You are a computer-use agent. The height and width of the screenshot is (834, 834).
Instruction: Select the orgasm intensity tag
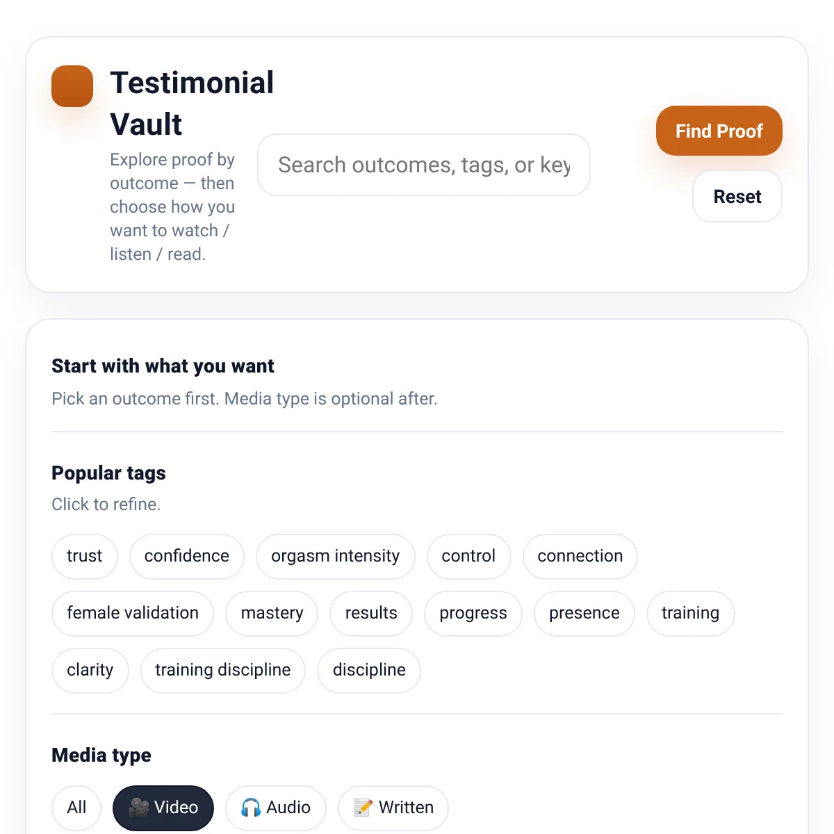[x=336, y=556]
